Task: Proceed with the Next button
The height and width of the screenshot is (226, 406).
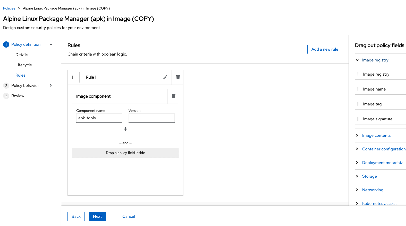Action: tap(97, 216)
